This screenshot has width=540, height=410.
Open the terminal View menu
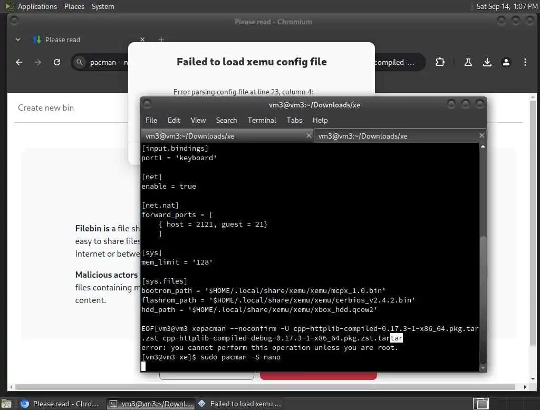point(198,120)
